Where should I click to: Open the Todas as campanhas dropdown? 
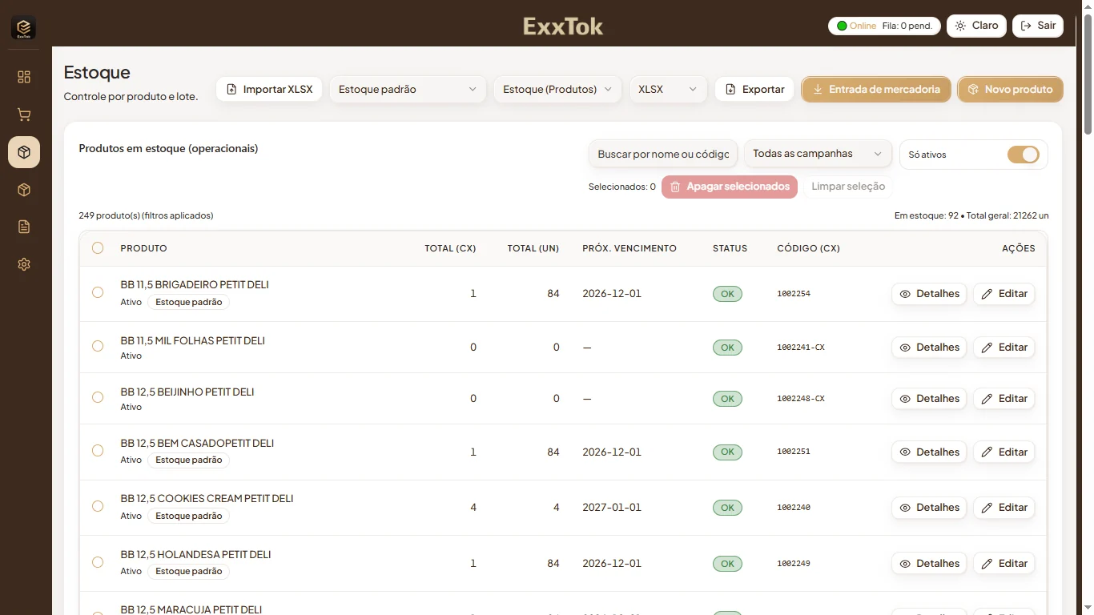click(x=818, y=154)
